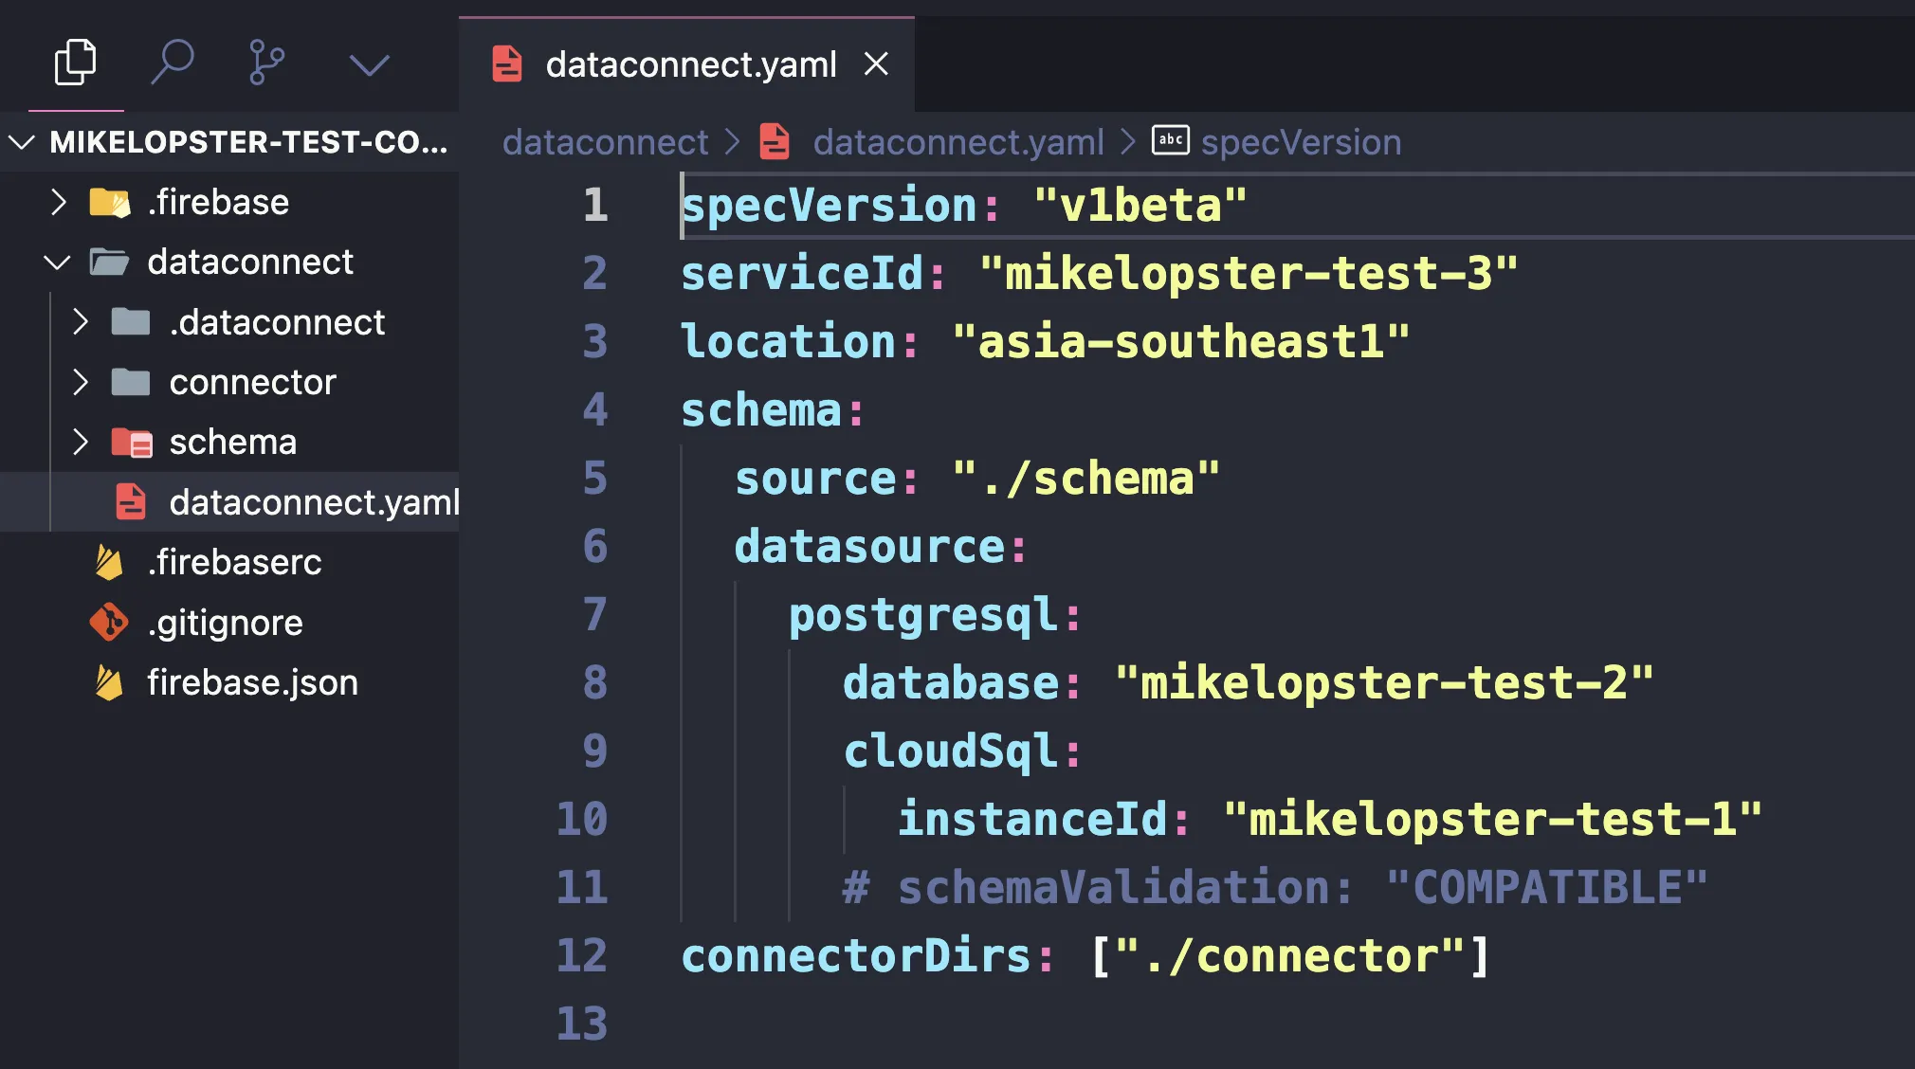1915x1069 pixels.
Task: Click the open dataconnect folder icon
Action: tap(109, 262)
